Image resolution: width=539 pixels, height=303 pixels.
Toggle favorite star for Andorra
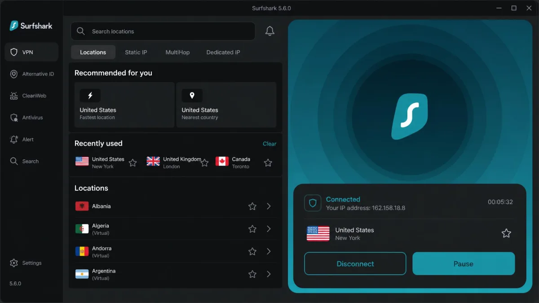(252, 251)
